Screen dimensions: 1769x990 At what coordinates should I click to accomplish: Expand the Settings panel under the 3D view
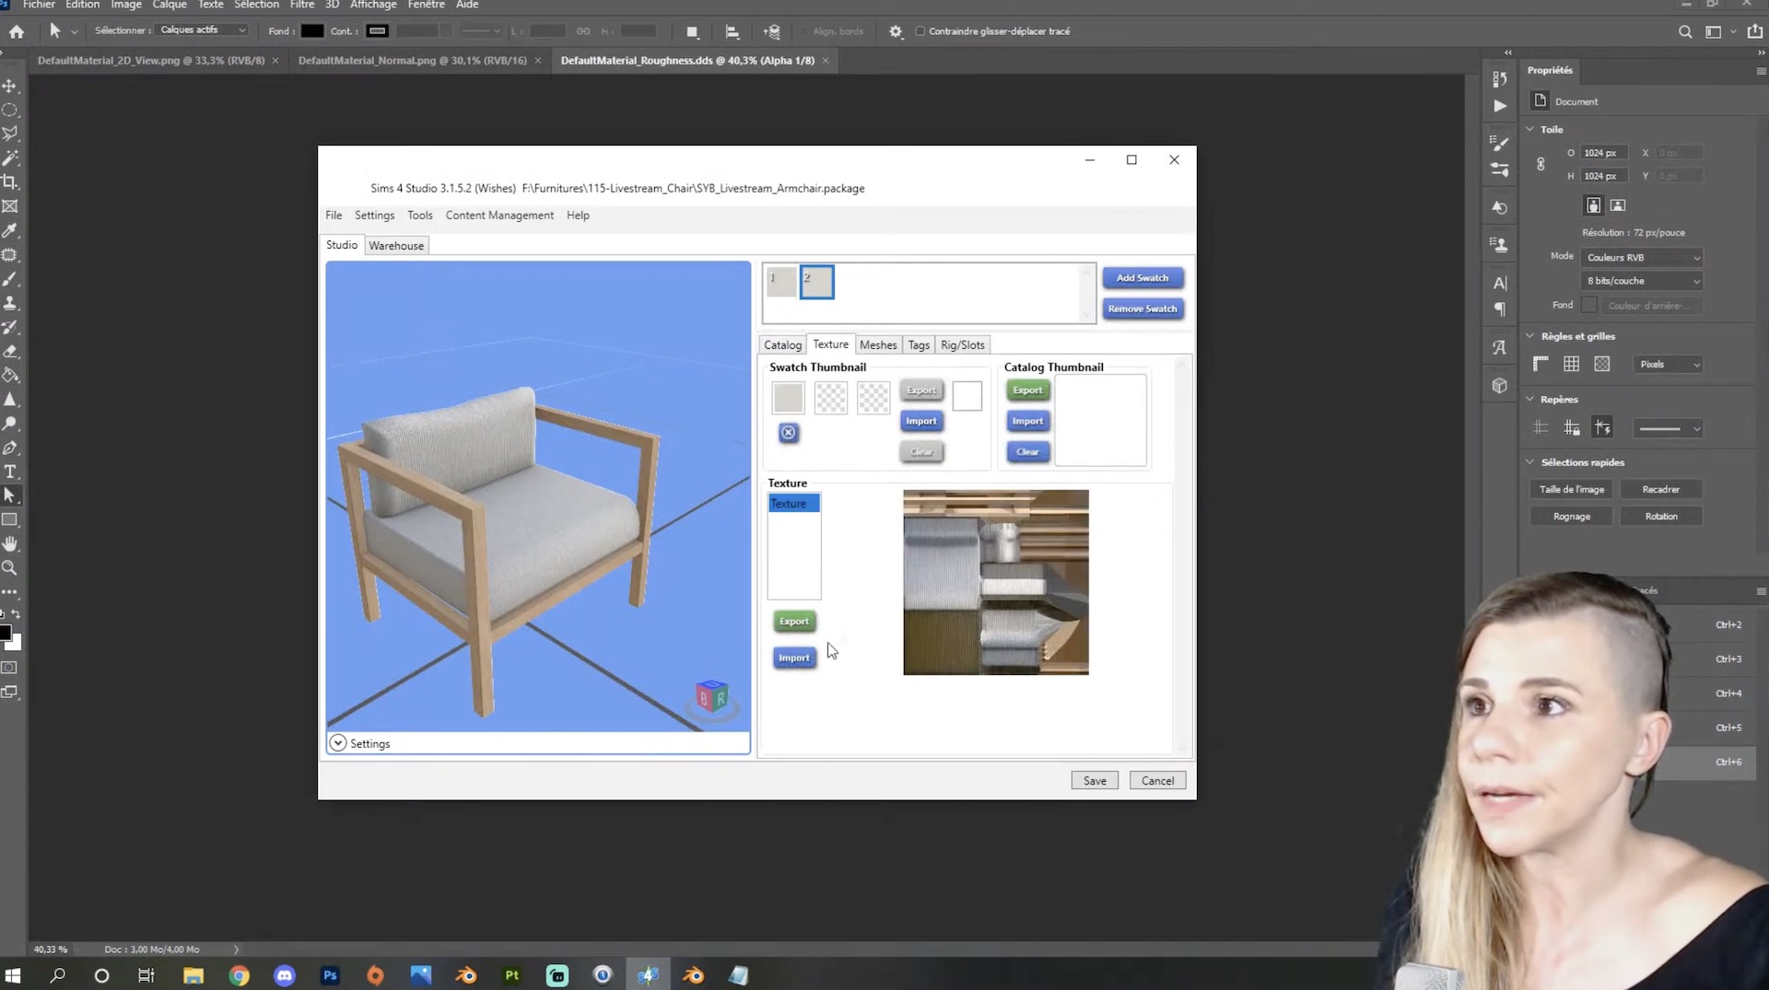[338, 743]
